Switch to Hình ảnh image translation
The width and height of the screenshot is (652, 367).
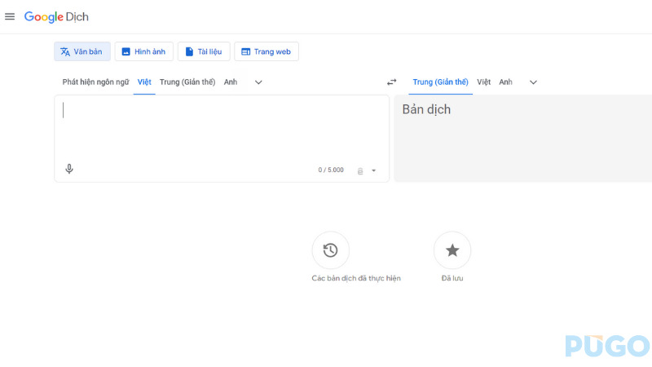pos(144,51)
